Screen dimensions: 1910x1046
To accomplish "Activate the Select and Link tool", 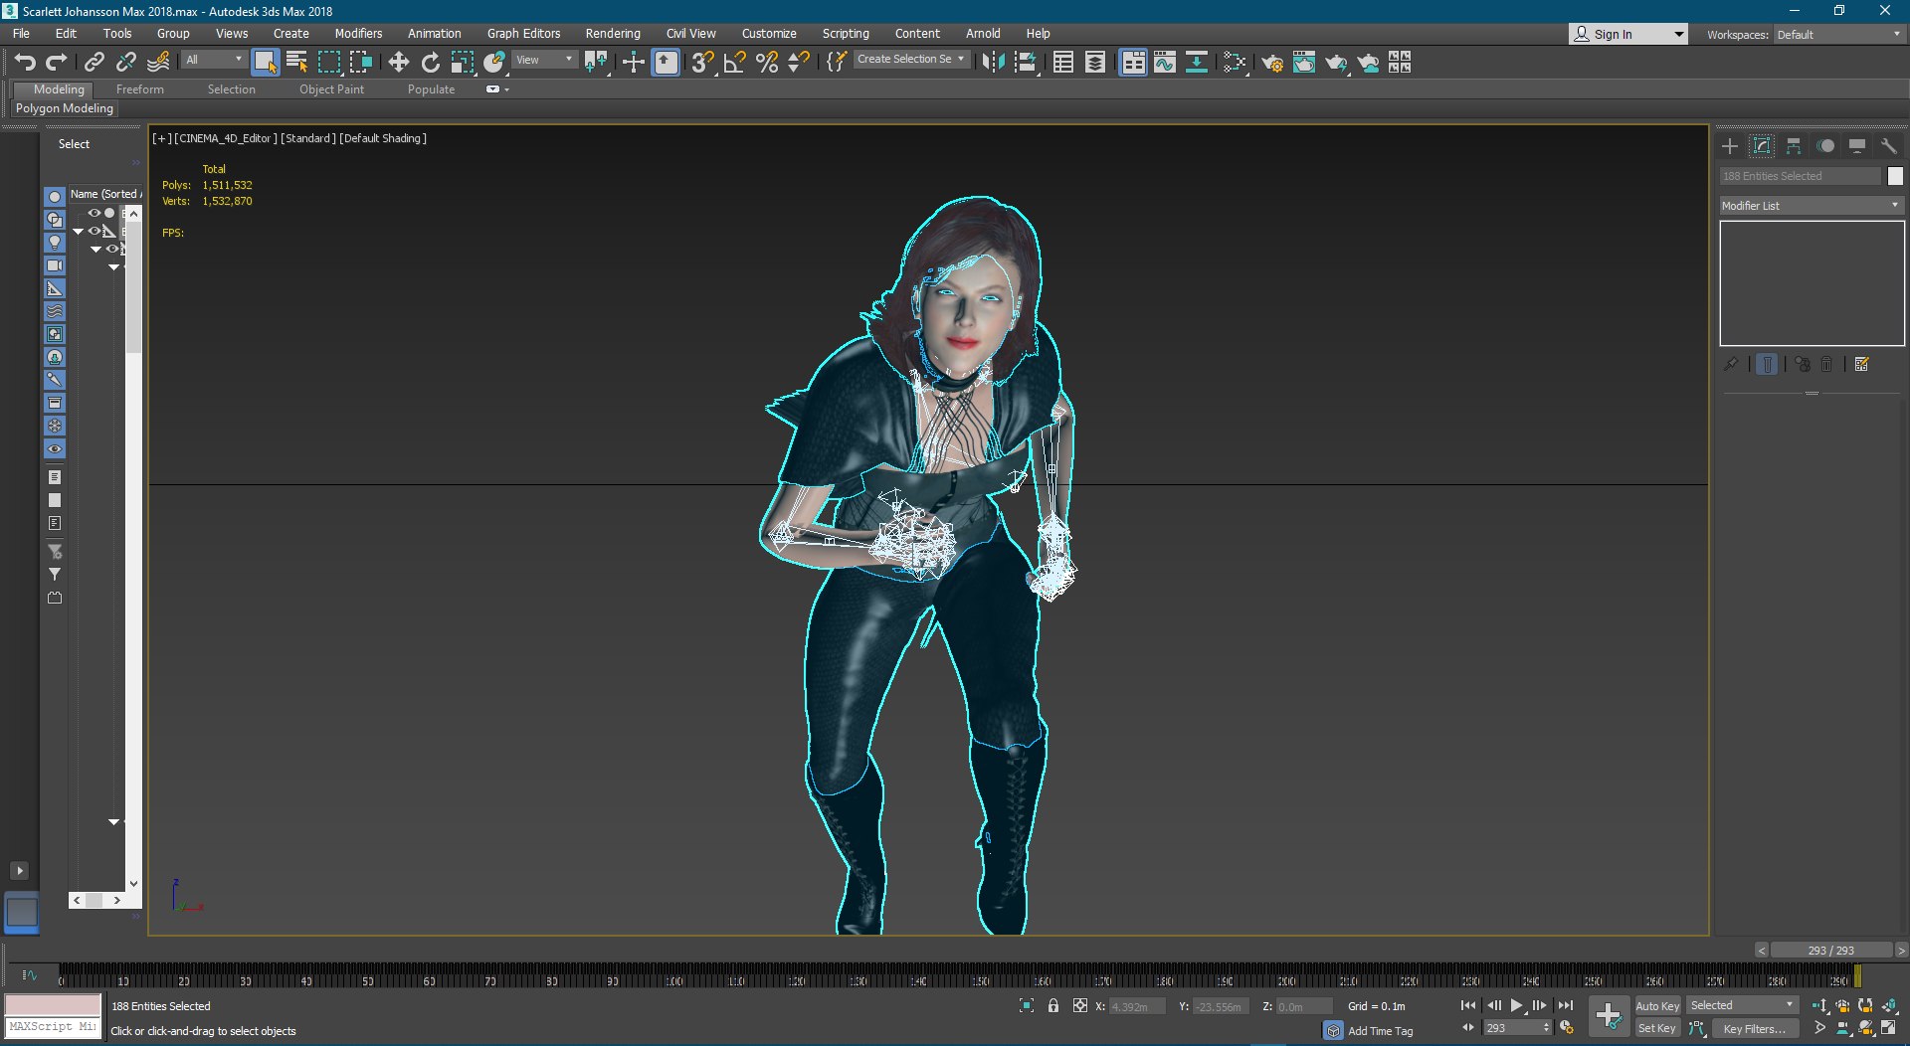I will tap(94, 62).
